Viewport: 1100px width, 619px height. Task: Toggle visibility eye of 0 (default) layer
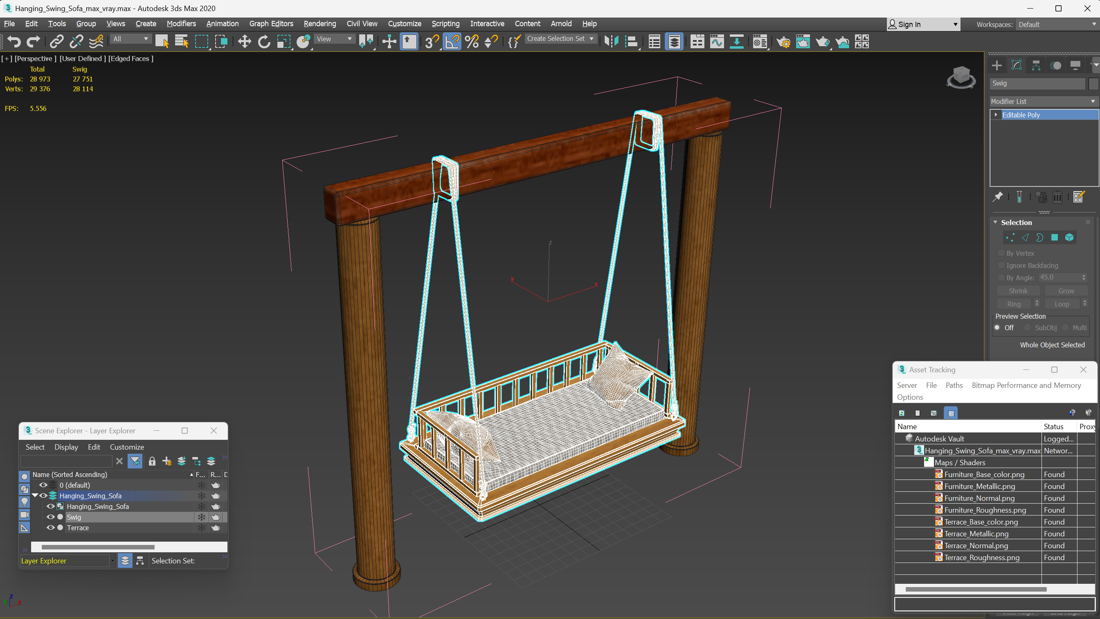(x=43, y=485)
